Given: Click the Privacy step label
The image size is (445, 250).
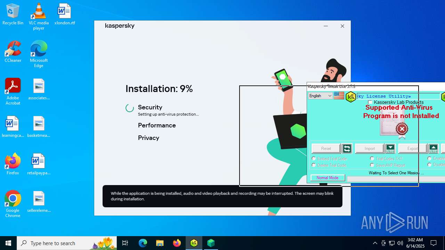Looking at the screenshot, I should click(x=148, y=138).
